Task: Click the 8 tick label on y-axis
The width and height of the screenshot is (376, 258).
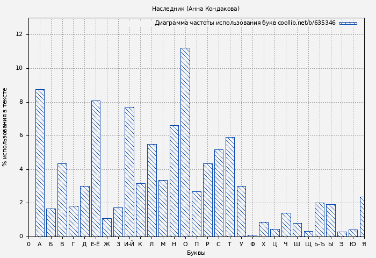Action: pyautogui.click(x=21, y=102)
